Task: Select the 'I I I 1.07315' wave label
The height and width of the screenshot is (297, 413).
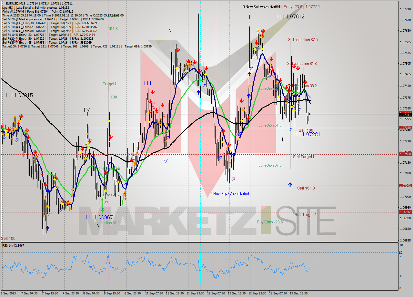Action: pos(19,96)
